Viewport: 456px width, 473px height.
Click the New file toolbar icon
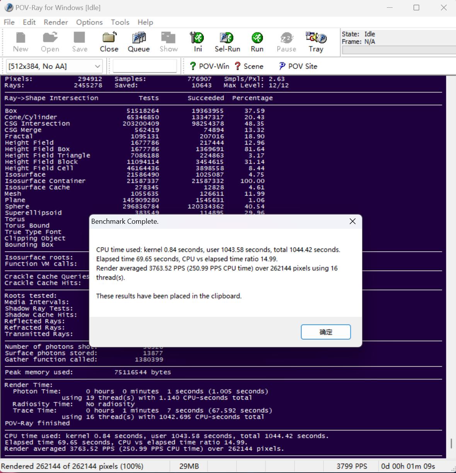tap(20, 42)
